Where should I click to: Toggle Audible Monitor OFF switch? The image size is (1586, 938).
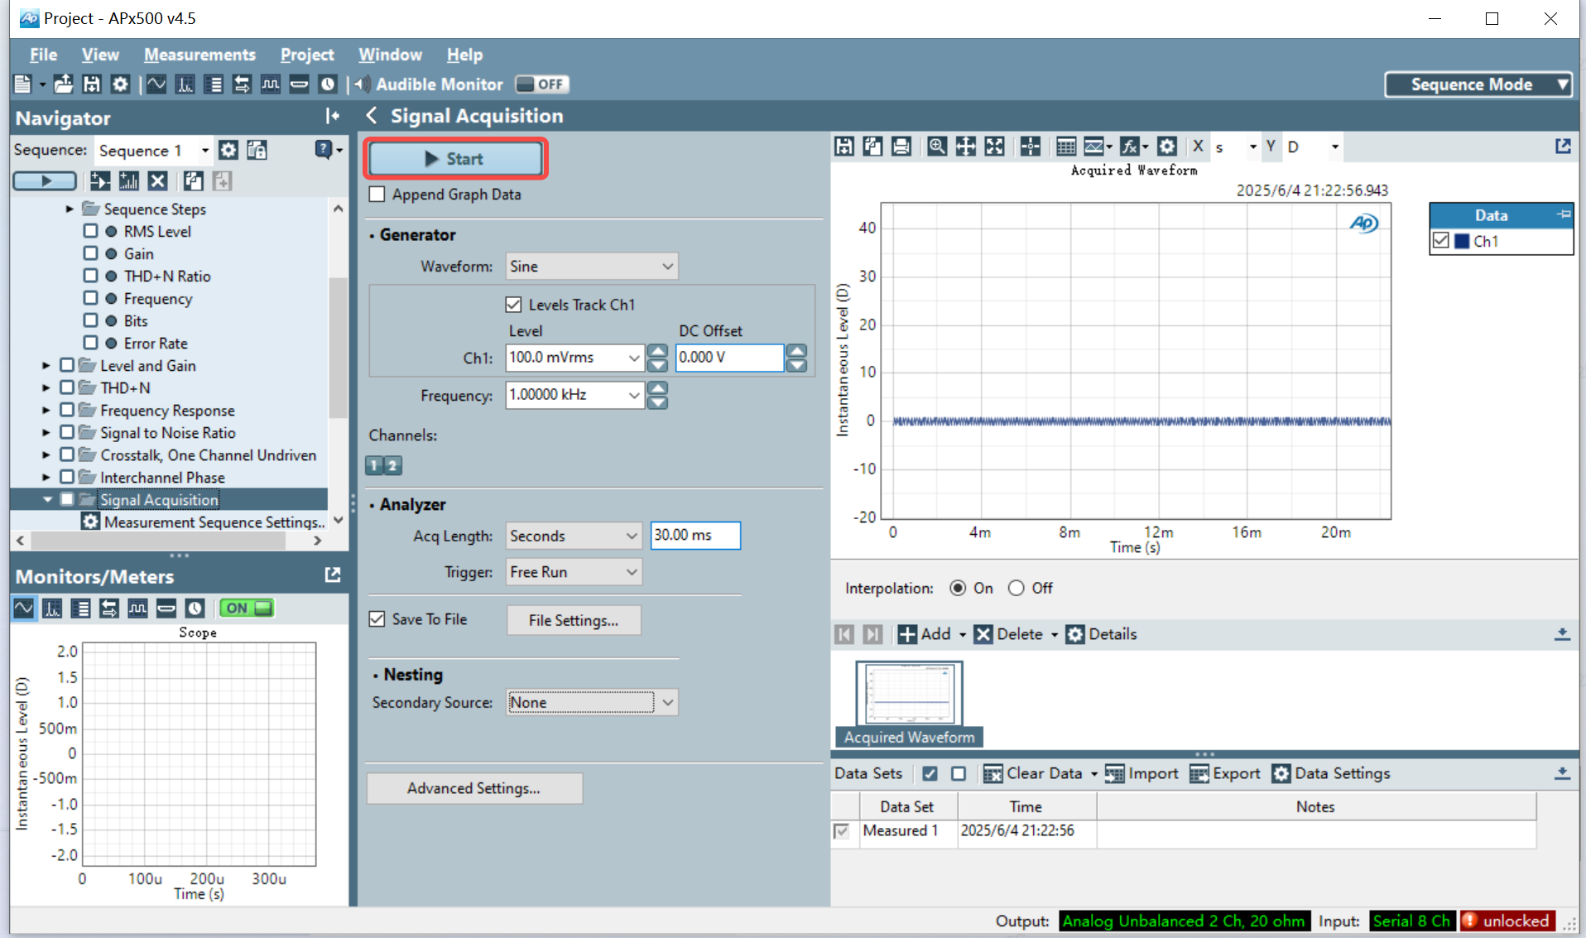coord(541,84)
